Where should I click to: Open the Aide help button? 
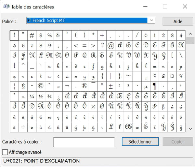click(x=178, y=21)
